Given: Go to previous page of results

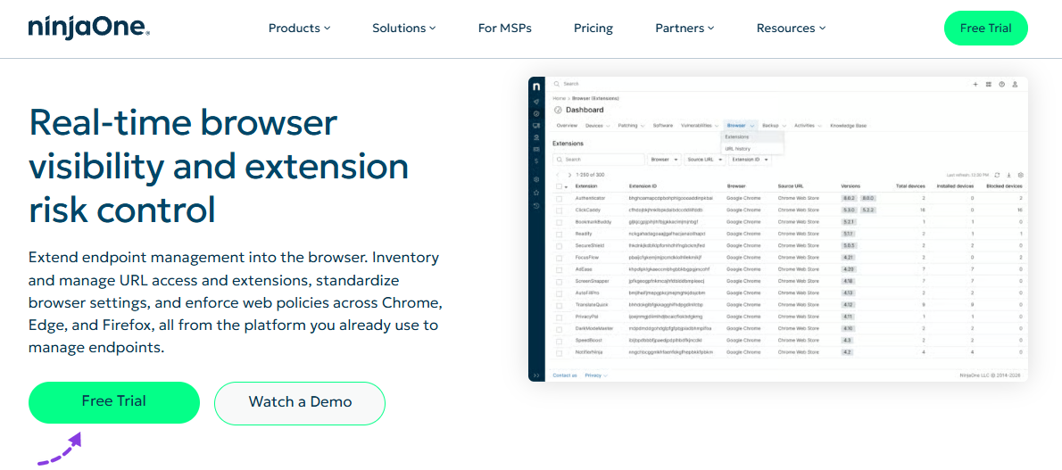Looking at the screenshot, I should 558,175.
